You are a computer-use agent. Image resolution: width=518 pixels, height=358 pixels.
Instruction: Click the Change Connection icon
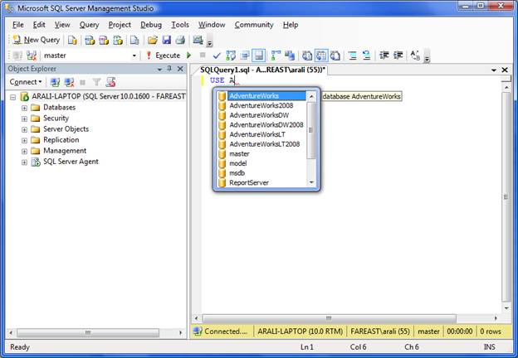click(32, 56)
